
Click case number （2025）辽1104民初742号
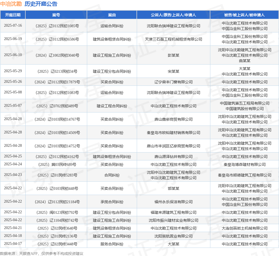[x=57, y=220]
